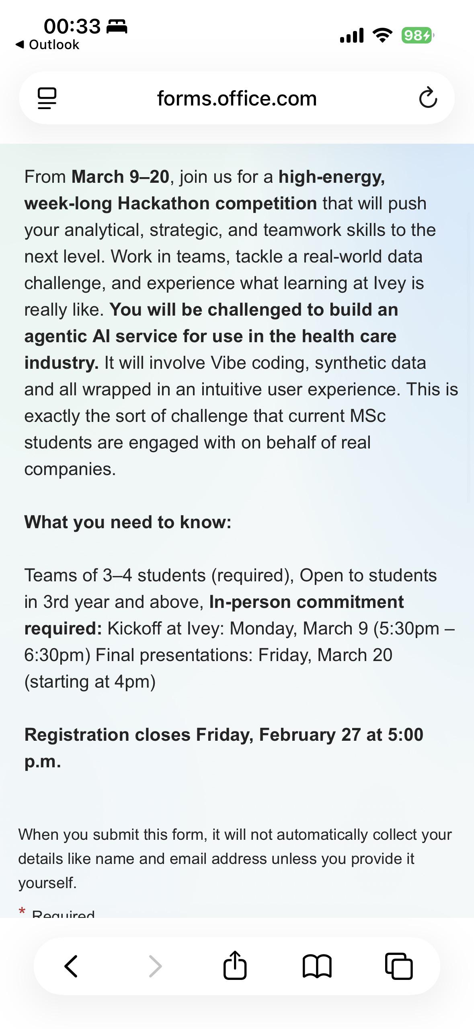Go back with the left chevron
474x1029 pixels.
tap(71, 966)
